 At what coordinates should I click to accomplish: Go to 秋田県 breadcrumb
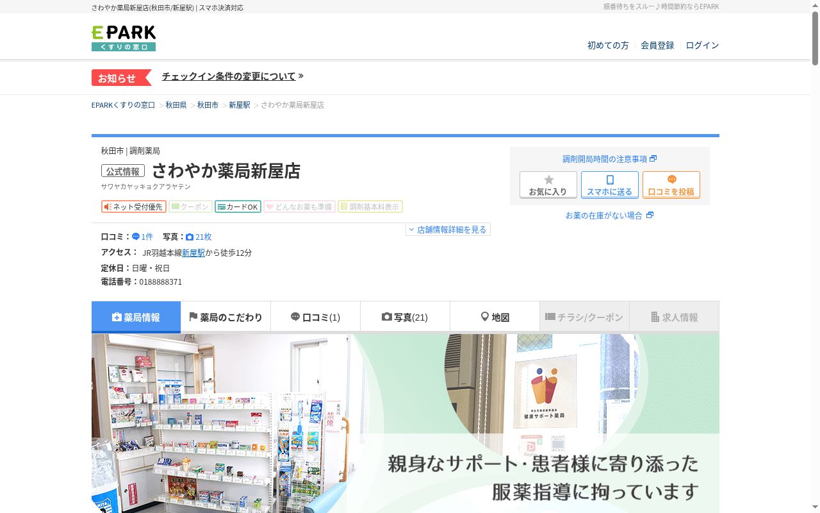tap(176, 105)
